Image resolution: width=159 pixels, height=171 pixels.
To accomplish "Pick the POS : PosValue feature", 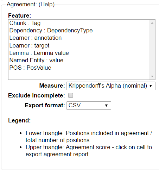I will tap(79, 68).
